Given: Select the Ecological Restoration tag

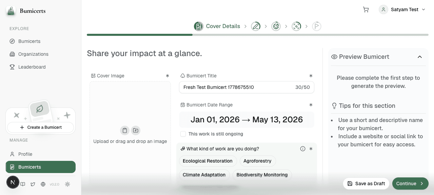Looking at the screenshot, I should coord(208,161).
